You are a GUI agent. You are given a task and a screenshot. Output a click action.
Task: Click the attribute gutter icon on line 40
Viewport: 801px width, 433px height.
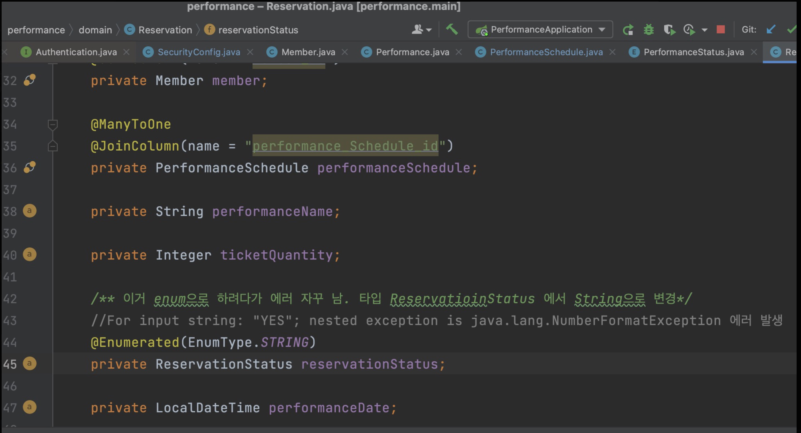coord(30,254)
